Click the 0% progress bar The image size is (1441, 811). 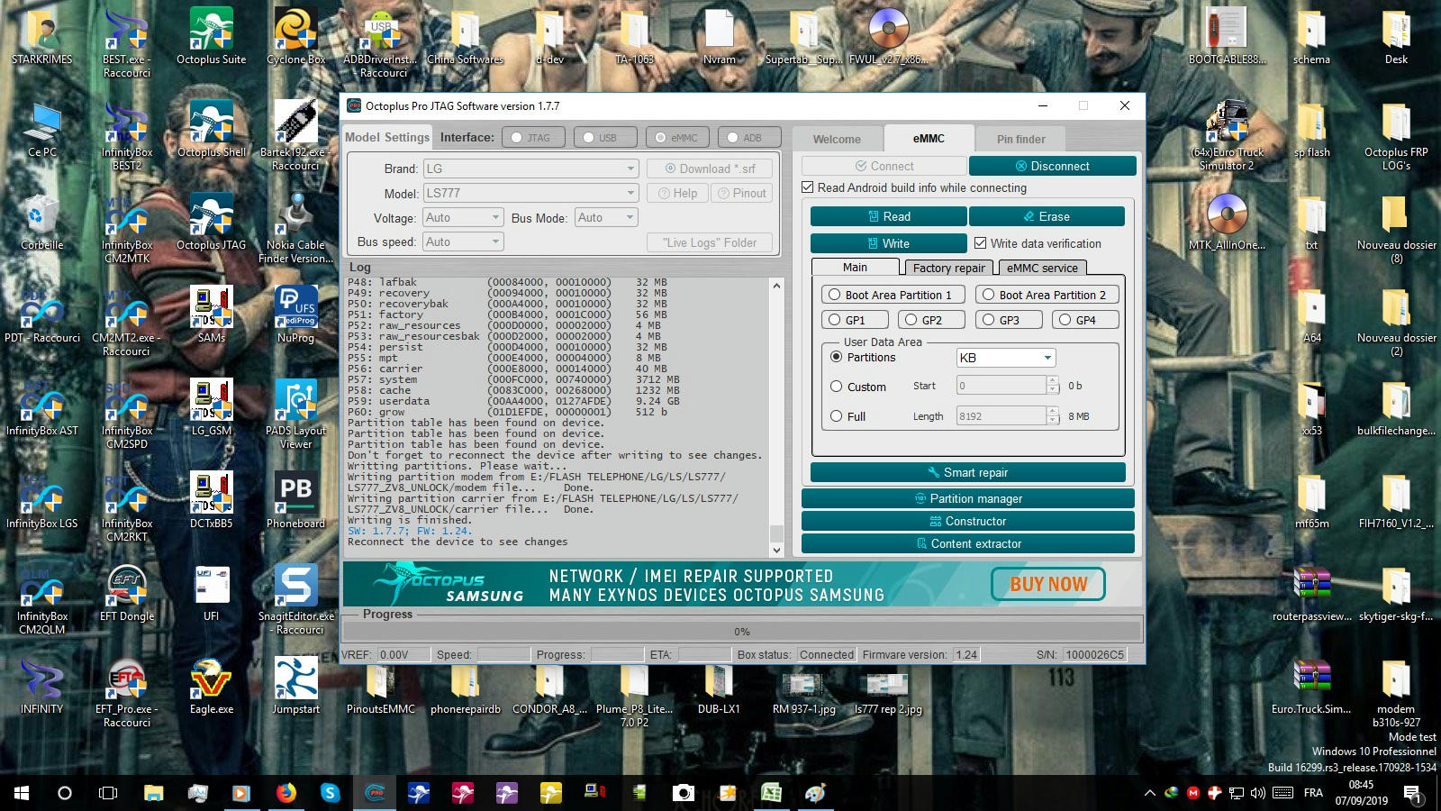[x=742, y=632]
